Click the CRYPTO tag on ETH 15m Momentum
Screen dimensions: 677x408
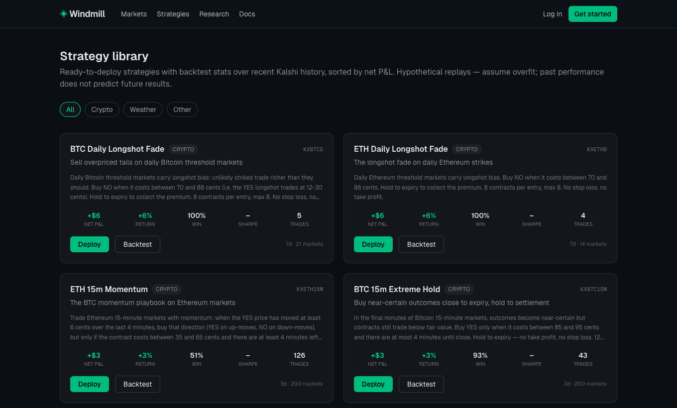[x=167, y=289]
